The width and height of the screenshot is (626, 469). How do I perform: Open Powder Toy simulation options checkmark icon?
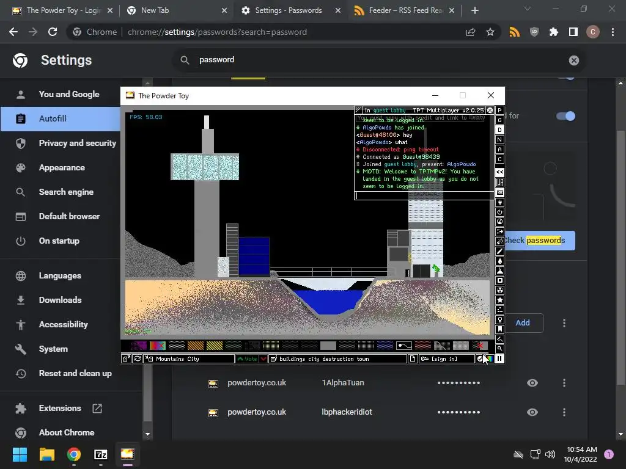point(480,359)
